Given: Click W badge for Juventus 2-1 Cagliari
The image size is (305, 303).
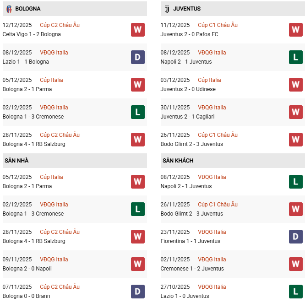Looking at the screenshot, I should [296, 112].
